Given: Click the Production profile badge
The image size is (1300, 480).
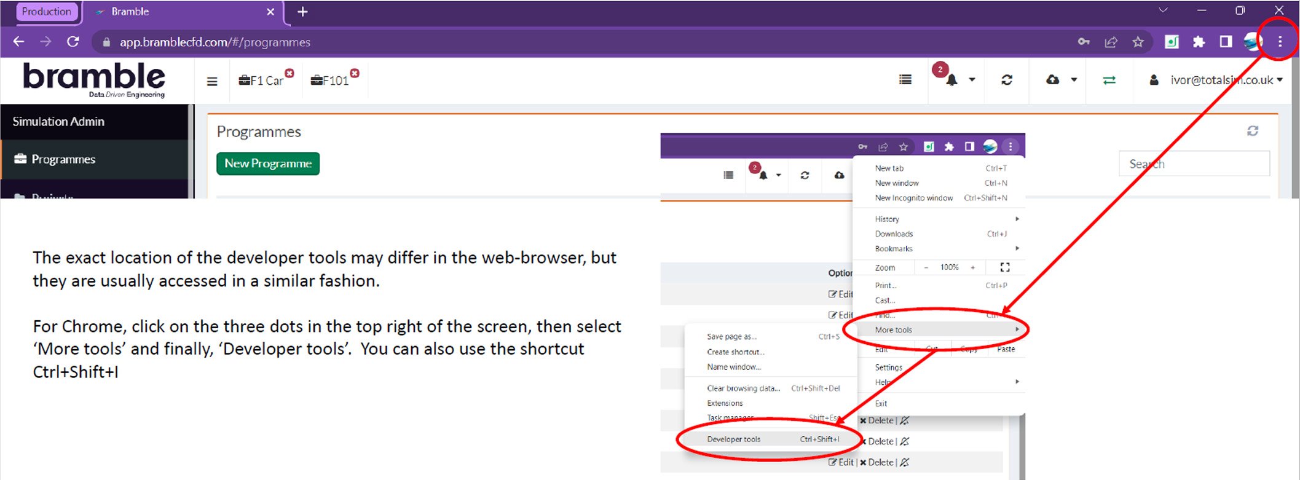Looking at the screenshot, I should pos(46,11).
